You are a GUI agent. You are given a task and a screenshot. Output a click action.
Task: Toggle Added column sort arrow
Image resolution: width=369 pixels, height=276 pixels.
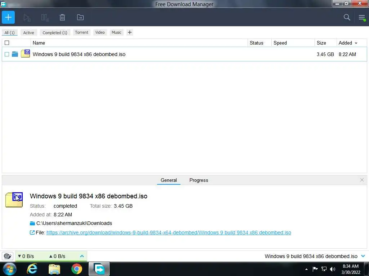pos(356,43)
